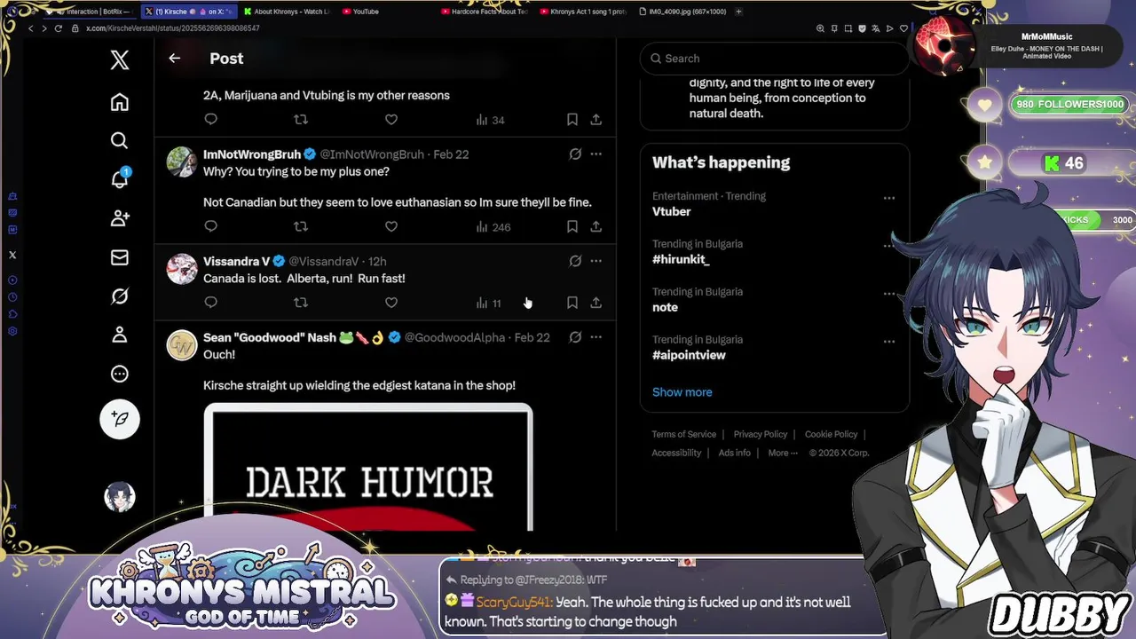The image size is (1136, 639).
Task: Open Messages envelope icon in sidebar
Action: [120, 257]
